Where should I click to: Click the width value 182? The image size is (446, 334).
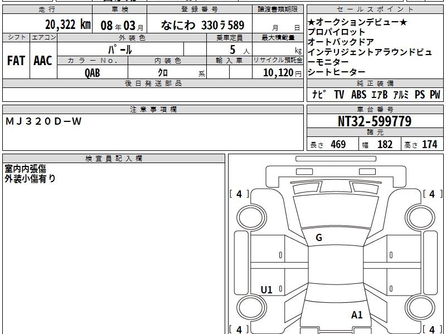(385, 144)
